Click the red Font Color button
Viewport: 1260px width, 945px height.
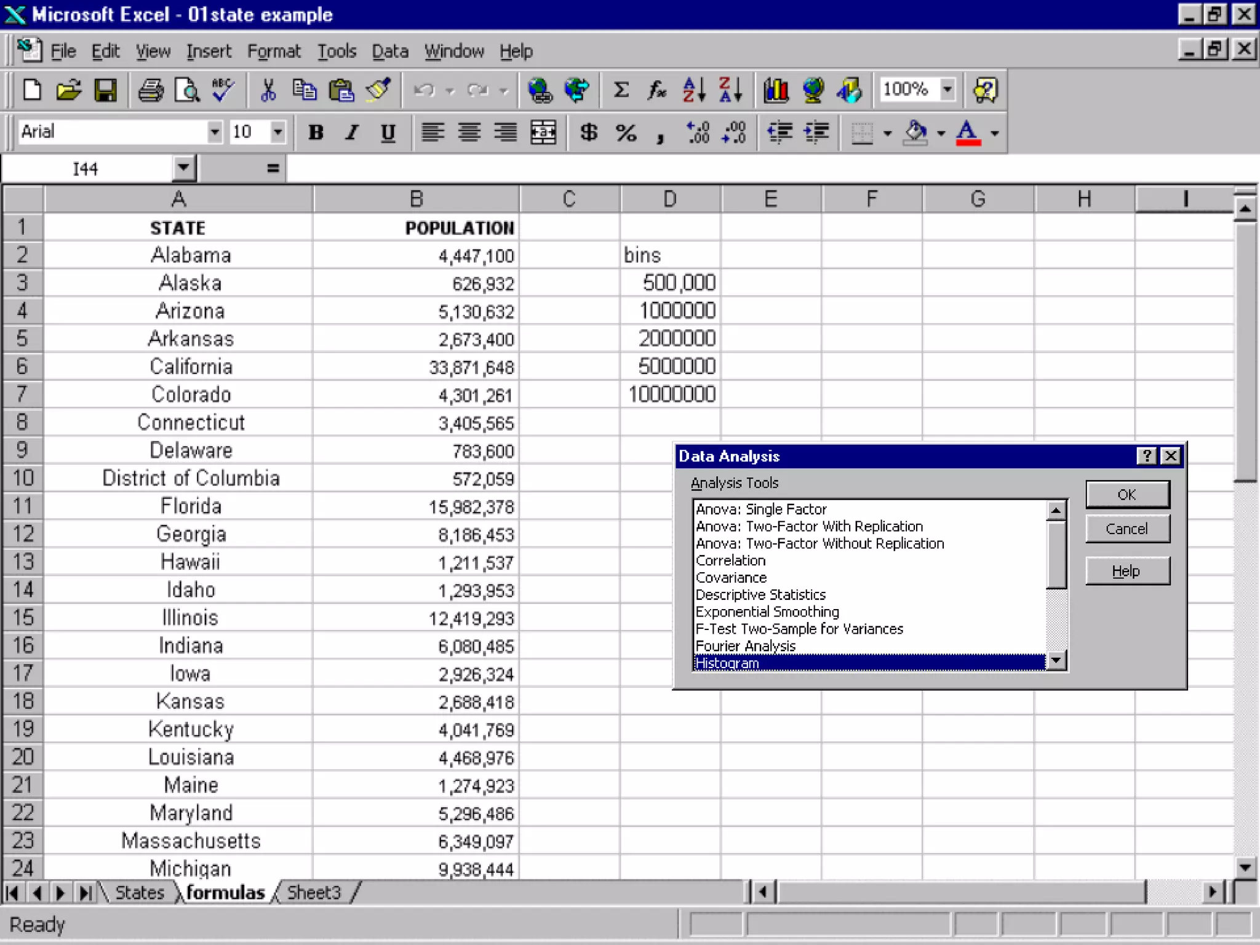pos(968,132)
